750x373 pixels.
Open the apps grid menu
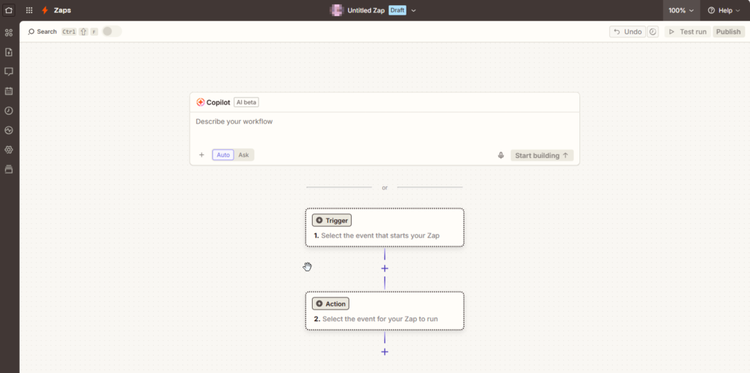[29, 10]
